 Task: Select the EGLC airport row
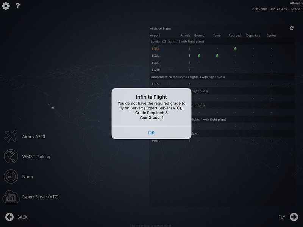(222, 63)
